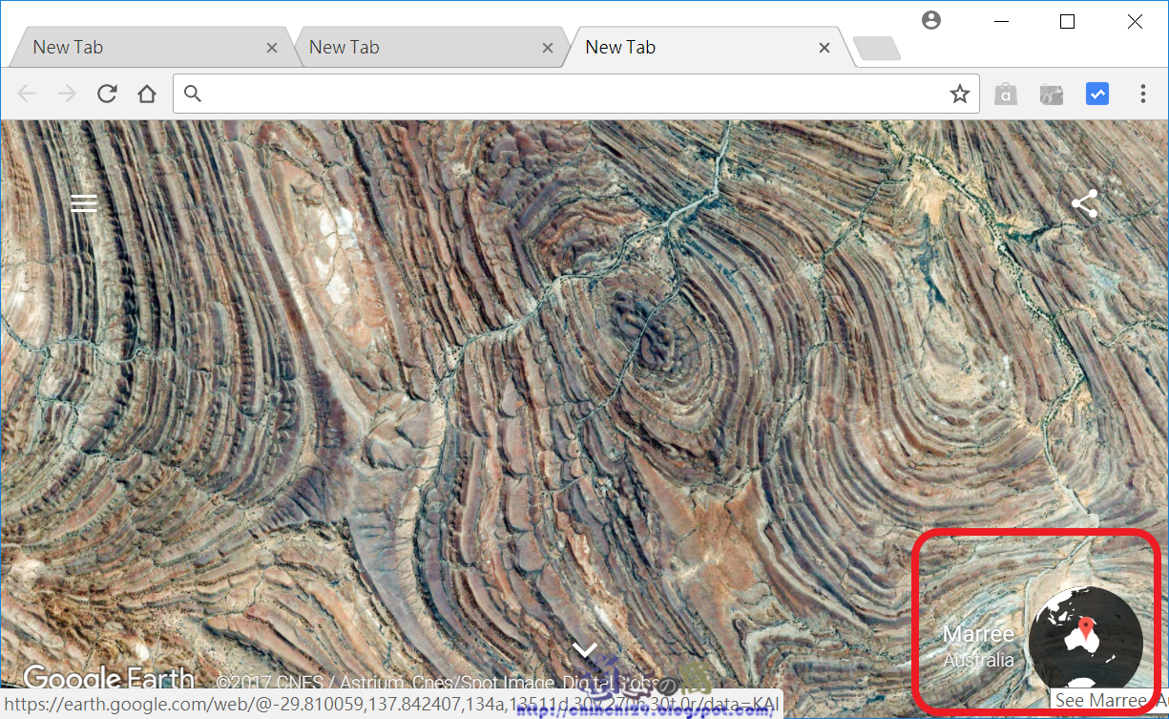The height and width of the screenshot is (719, 1169).
Task: Click the search magnifier in address bar
Action: point(193,94)
